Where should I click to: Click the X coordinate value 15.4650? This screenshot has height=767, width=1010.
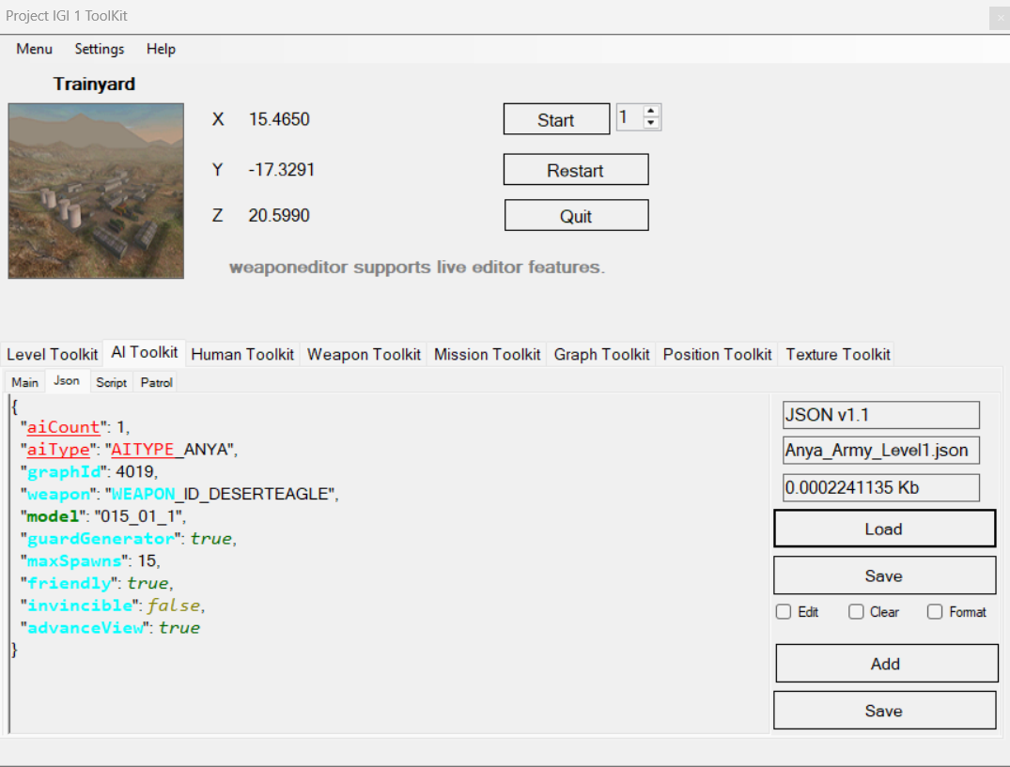279,119
